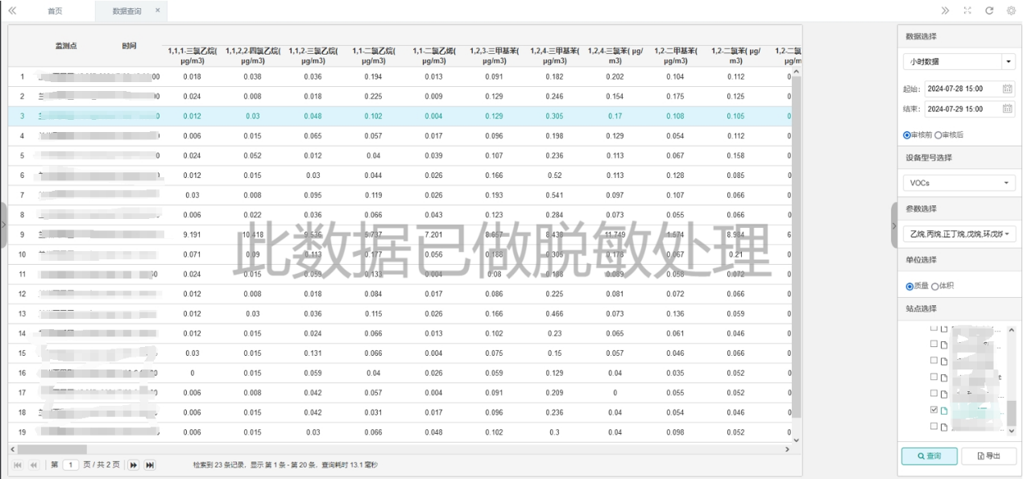The image size is (1023, 479).
Task: Select the 体积 unit radio button
Action: tap(935, 286)
